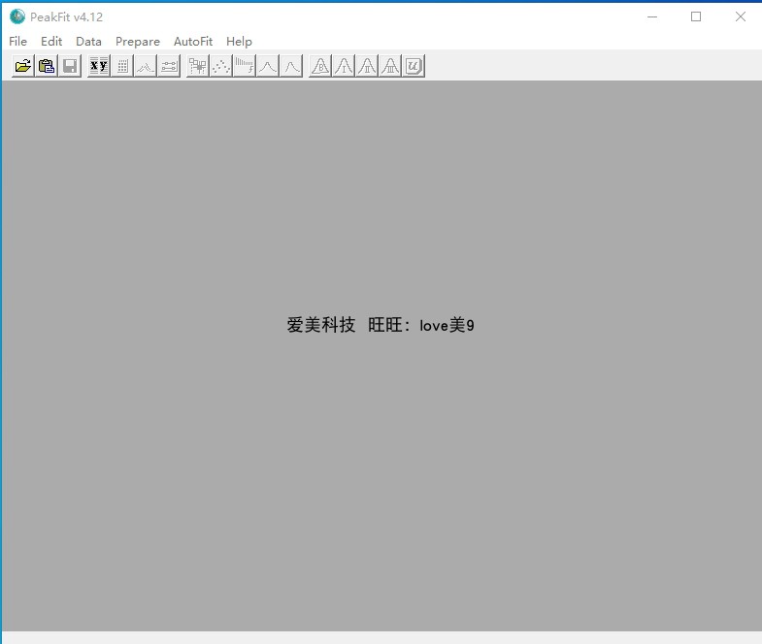Open the AutoFit menu

[x=193, y=42]
